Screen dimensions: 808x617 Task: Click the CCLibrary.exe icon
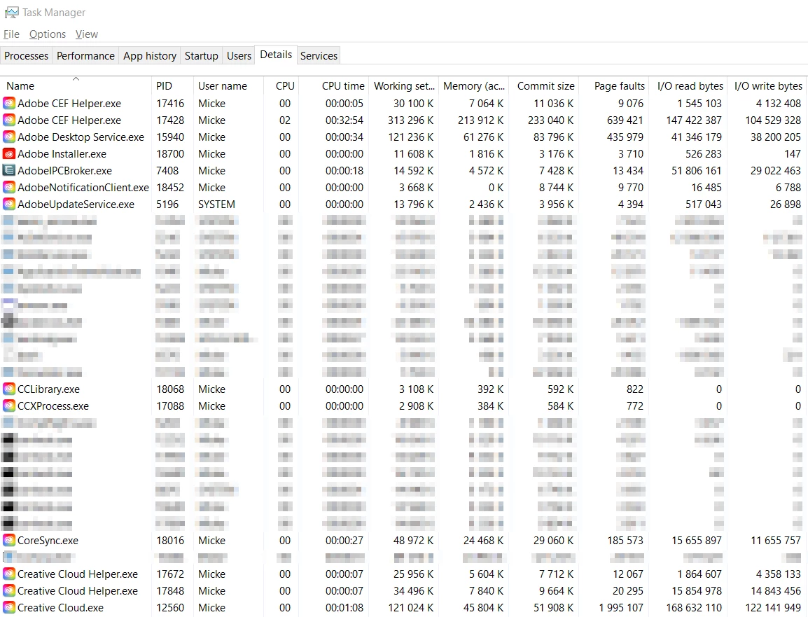tap(9, 389)
